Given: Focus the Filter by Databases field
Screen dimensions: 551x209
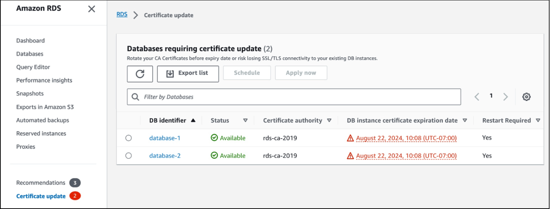Looking at the screenshot, I should [294, 97].
